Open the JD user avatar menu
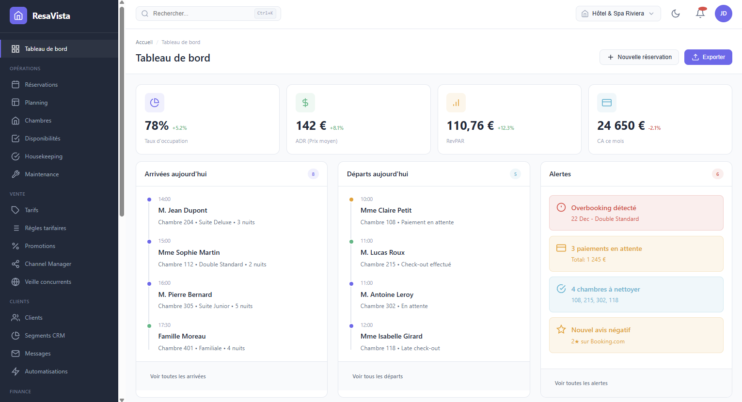The width and height of the screenshot is (742, 402). click(x=723, y=14)
